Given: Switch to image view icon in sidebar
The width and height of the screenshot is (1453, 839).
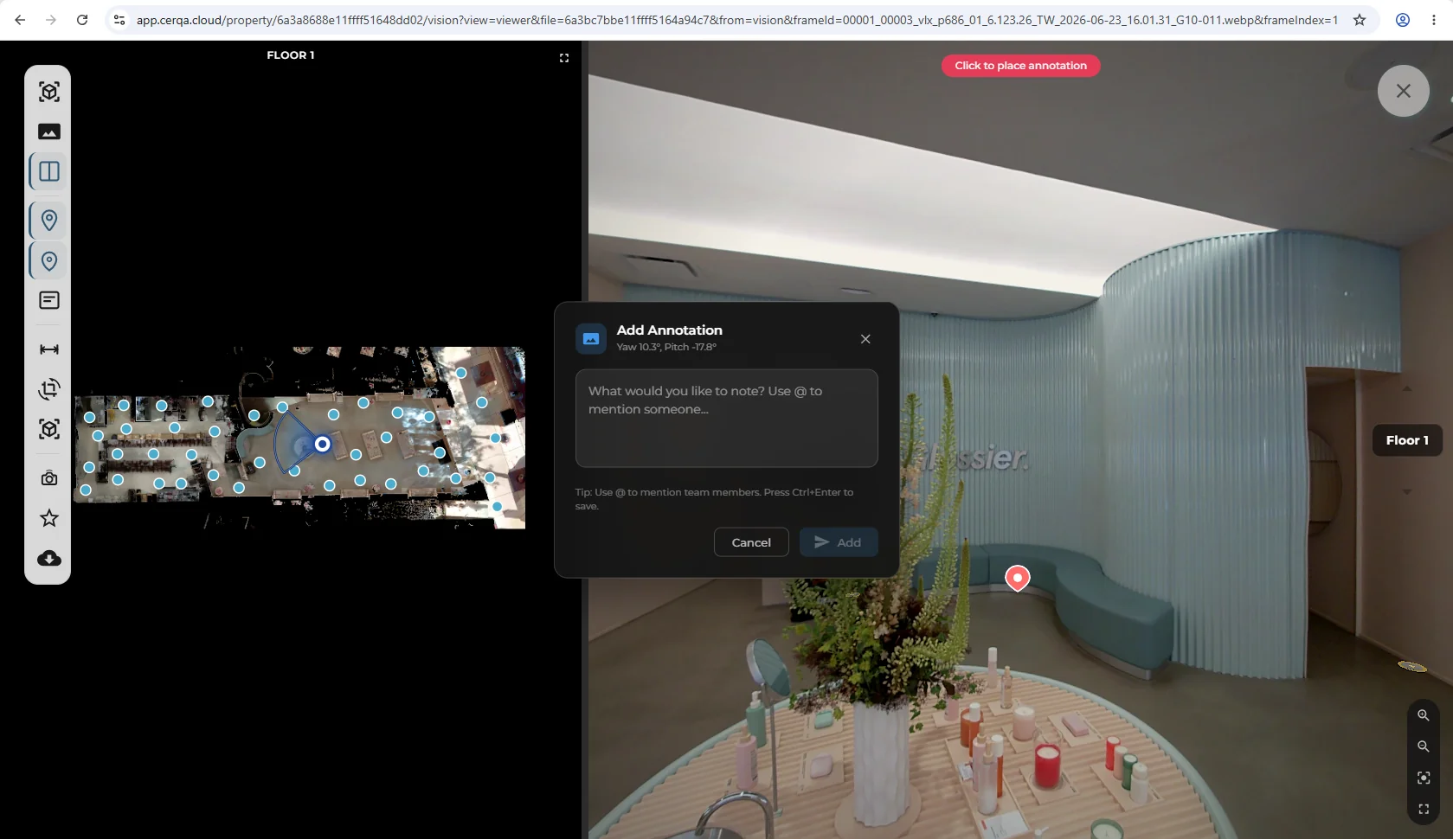Looking at the screenshot, I should coord(49,131).
